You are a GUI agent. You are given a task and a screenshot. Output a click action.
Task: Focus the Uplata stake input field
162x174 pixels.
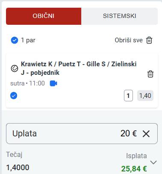click(82, 133)
